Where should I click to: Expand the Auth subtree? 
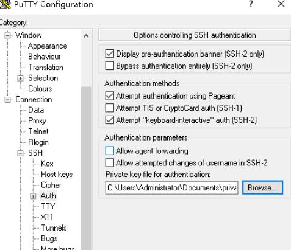(33, 196)
